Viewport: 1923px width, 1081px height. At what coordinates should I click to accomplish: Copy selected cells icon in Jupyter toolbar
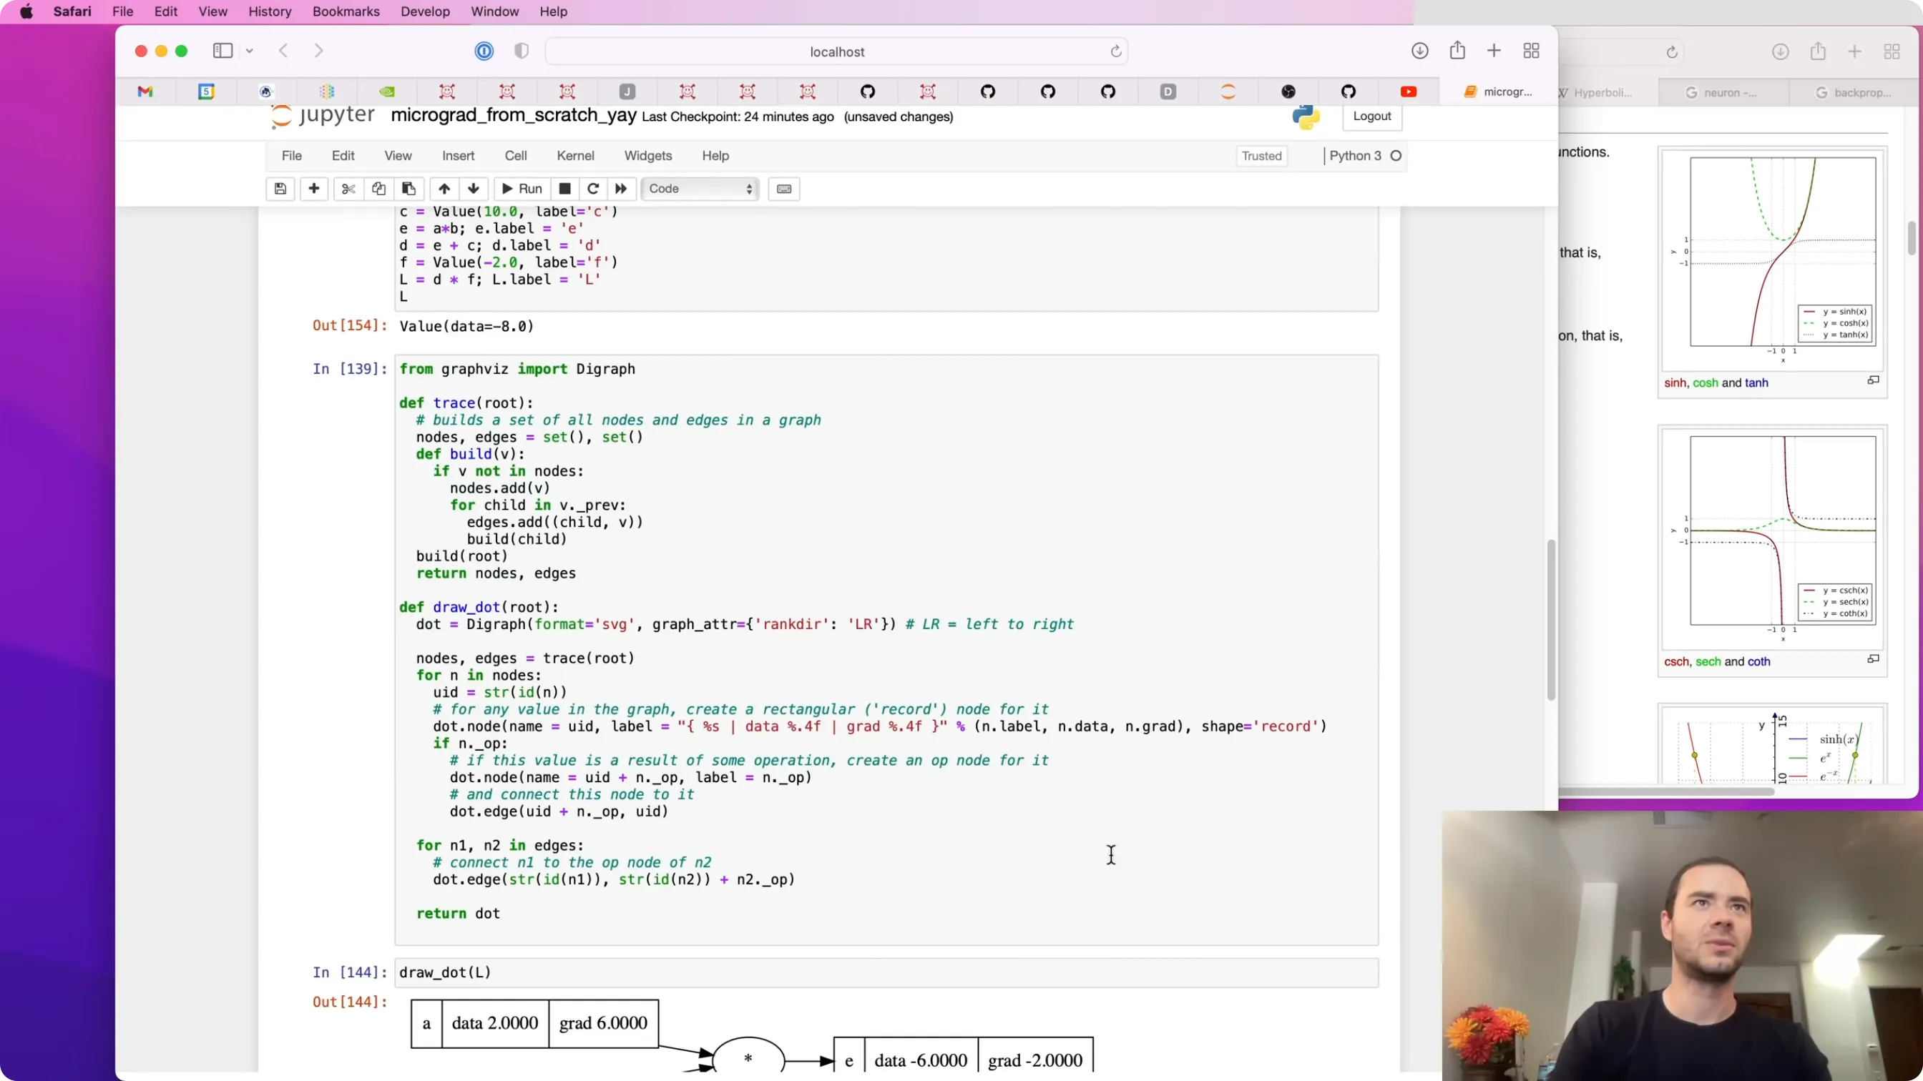378,189
